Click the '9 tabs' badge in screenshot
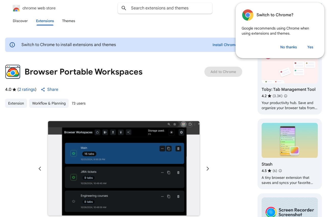Image resolution: width=327 pixels, height=217 pixels. (x=88, y=178)
